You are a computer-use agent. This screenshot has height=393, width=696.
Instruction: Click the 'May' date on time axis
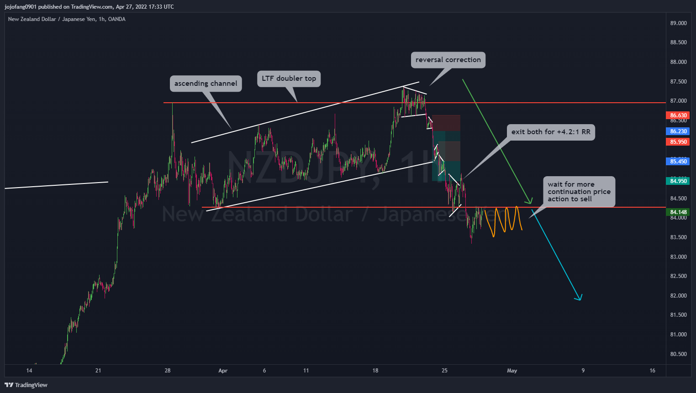pyautogui.click(x=512, y=371)
